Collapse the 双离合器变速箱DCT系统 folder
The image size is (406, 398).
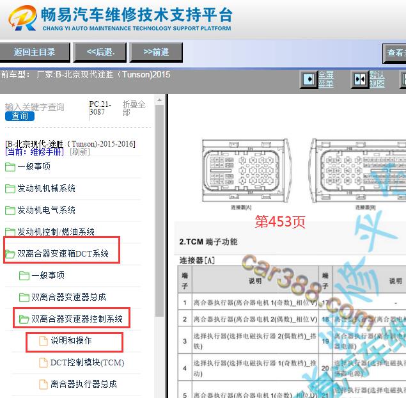pyautogui.click(x=63, y=253)
